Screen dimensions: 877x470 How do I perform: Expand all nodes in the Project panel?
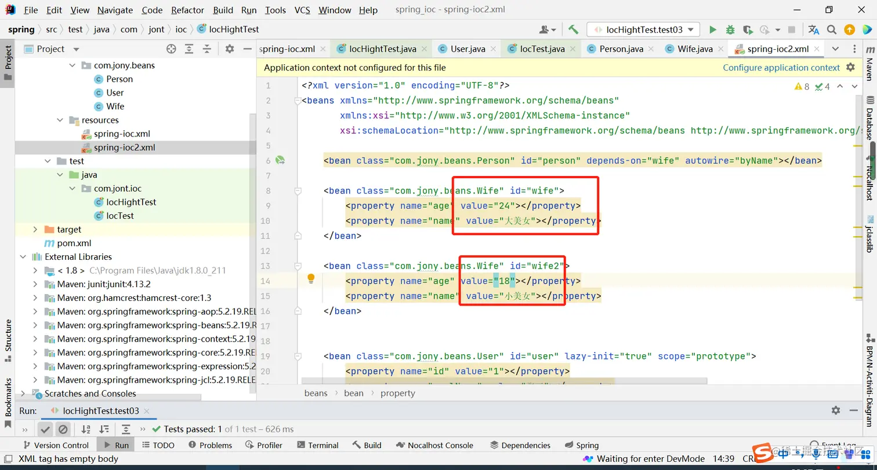tap(189, 49)
